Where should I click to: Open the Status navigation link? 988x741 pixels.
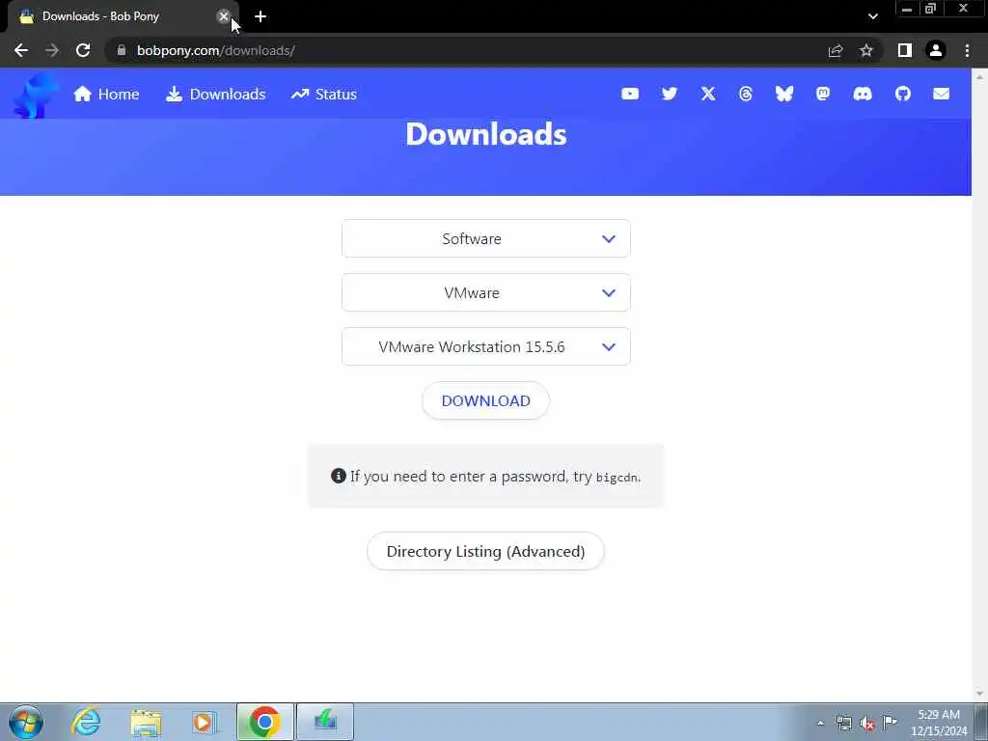tap(324, 95)
